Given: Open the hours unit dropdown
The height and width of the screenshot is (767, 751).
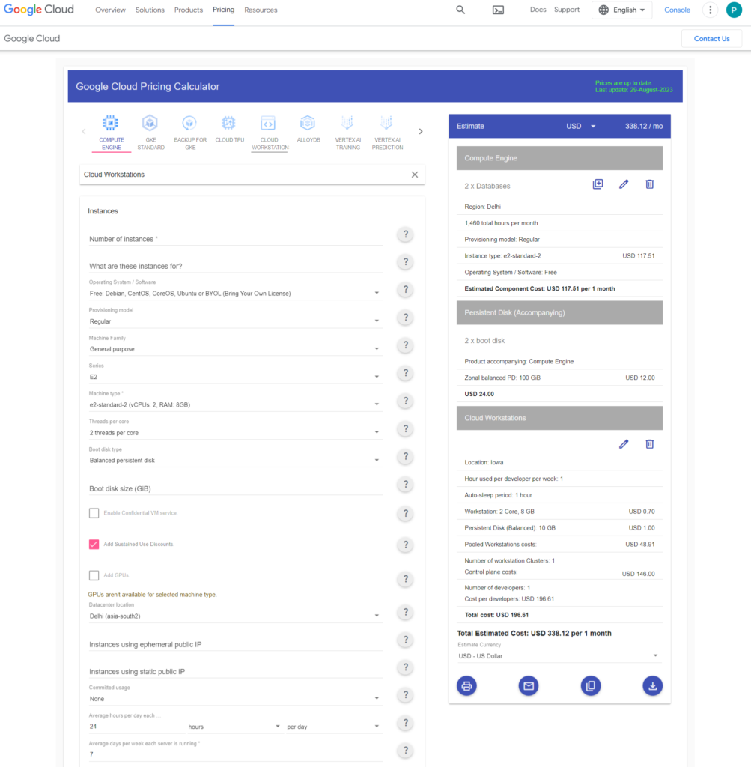Looking at the screenshot, I should click(x=234, y=727).
